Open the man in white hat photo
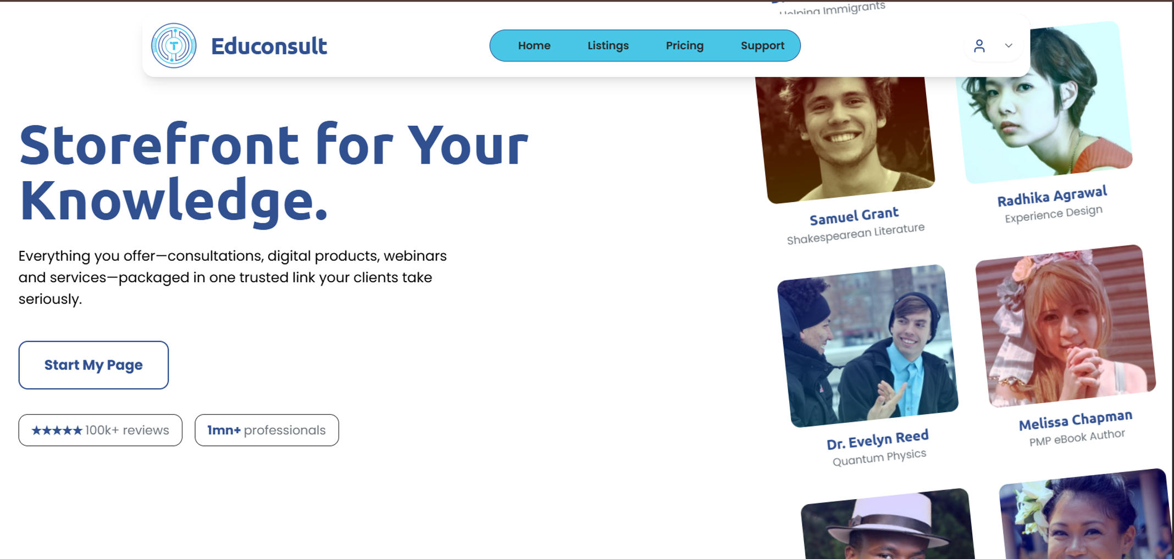This screenshot has height=559, width=1174. 888,524
